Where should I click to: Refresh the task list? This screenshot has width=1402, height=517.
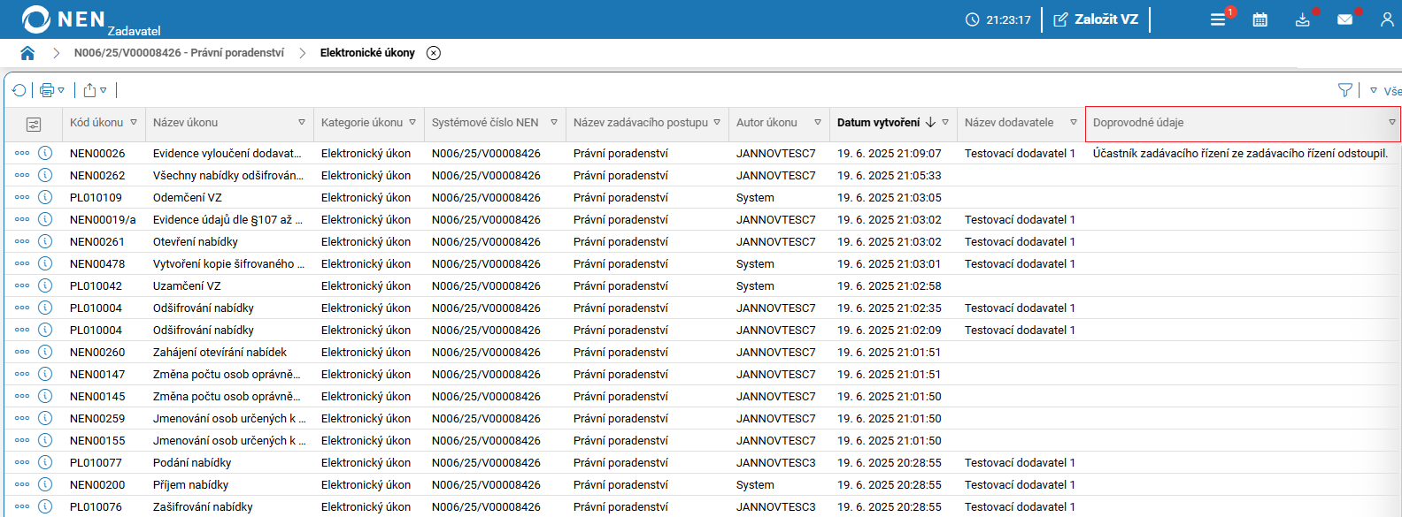point(19,90)
